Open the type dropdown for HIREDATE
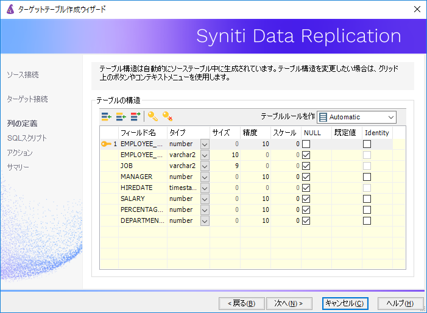Viewport: 427px width, 313px height. click(x=205, y=188)
